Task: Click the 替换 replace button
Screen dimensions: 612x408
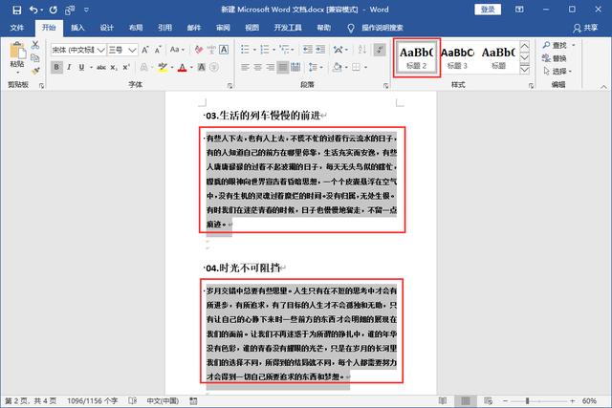Action: [x=555, y=58]
